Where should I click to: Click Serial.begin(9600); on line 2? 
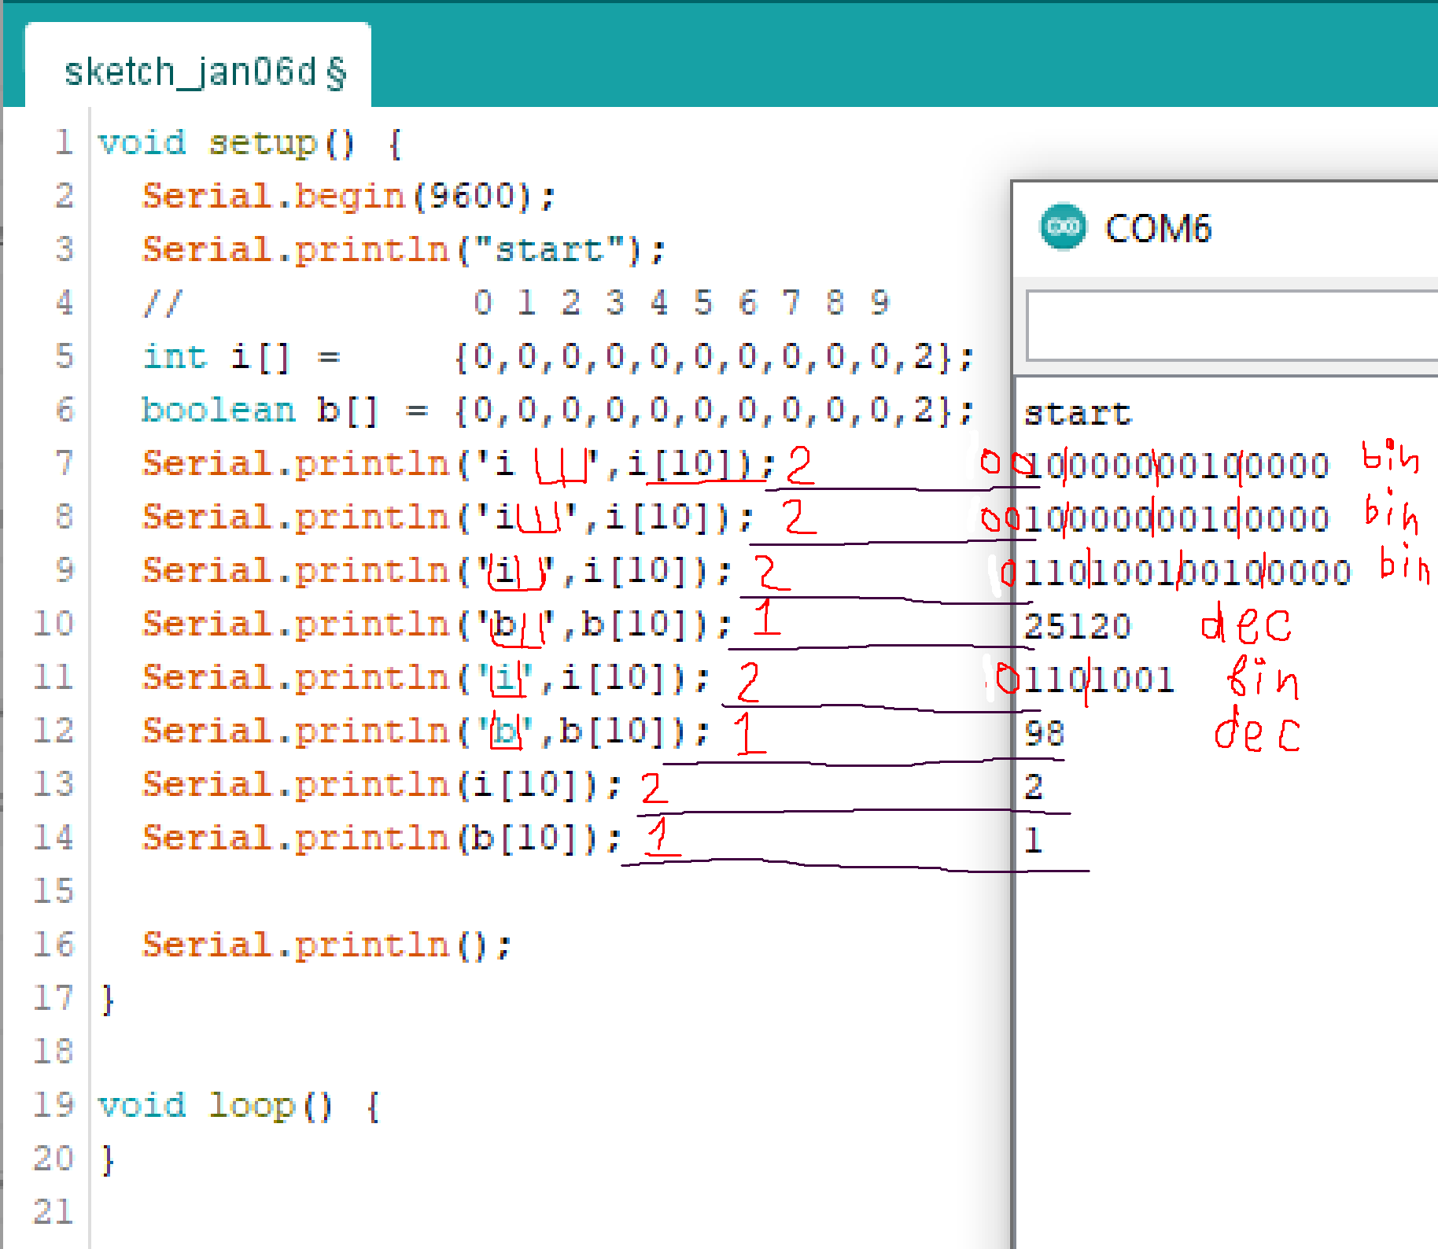point(348,197)
